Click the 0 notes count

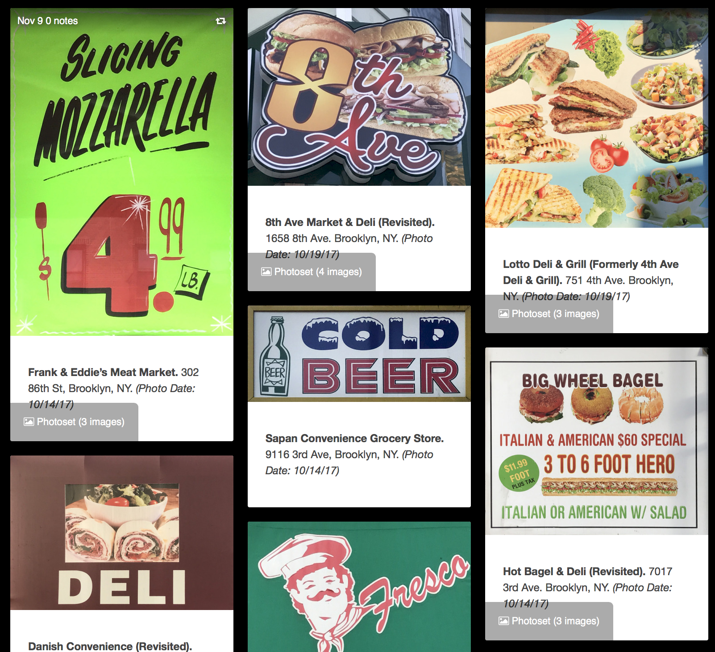[62, 21]
